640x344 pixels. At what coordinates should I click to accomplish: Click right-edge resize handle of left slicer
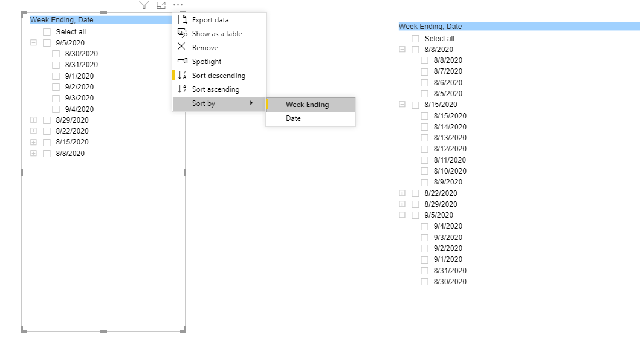(x=185, y=172)
